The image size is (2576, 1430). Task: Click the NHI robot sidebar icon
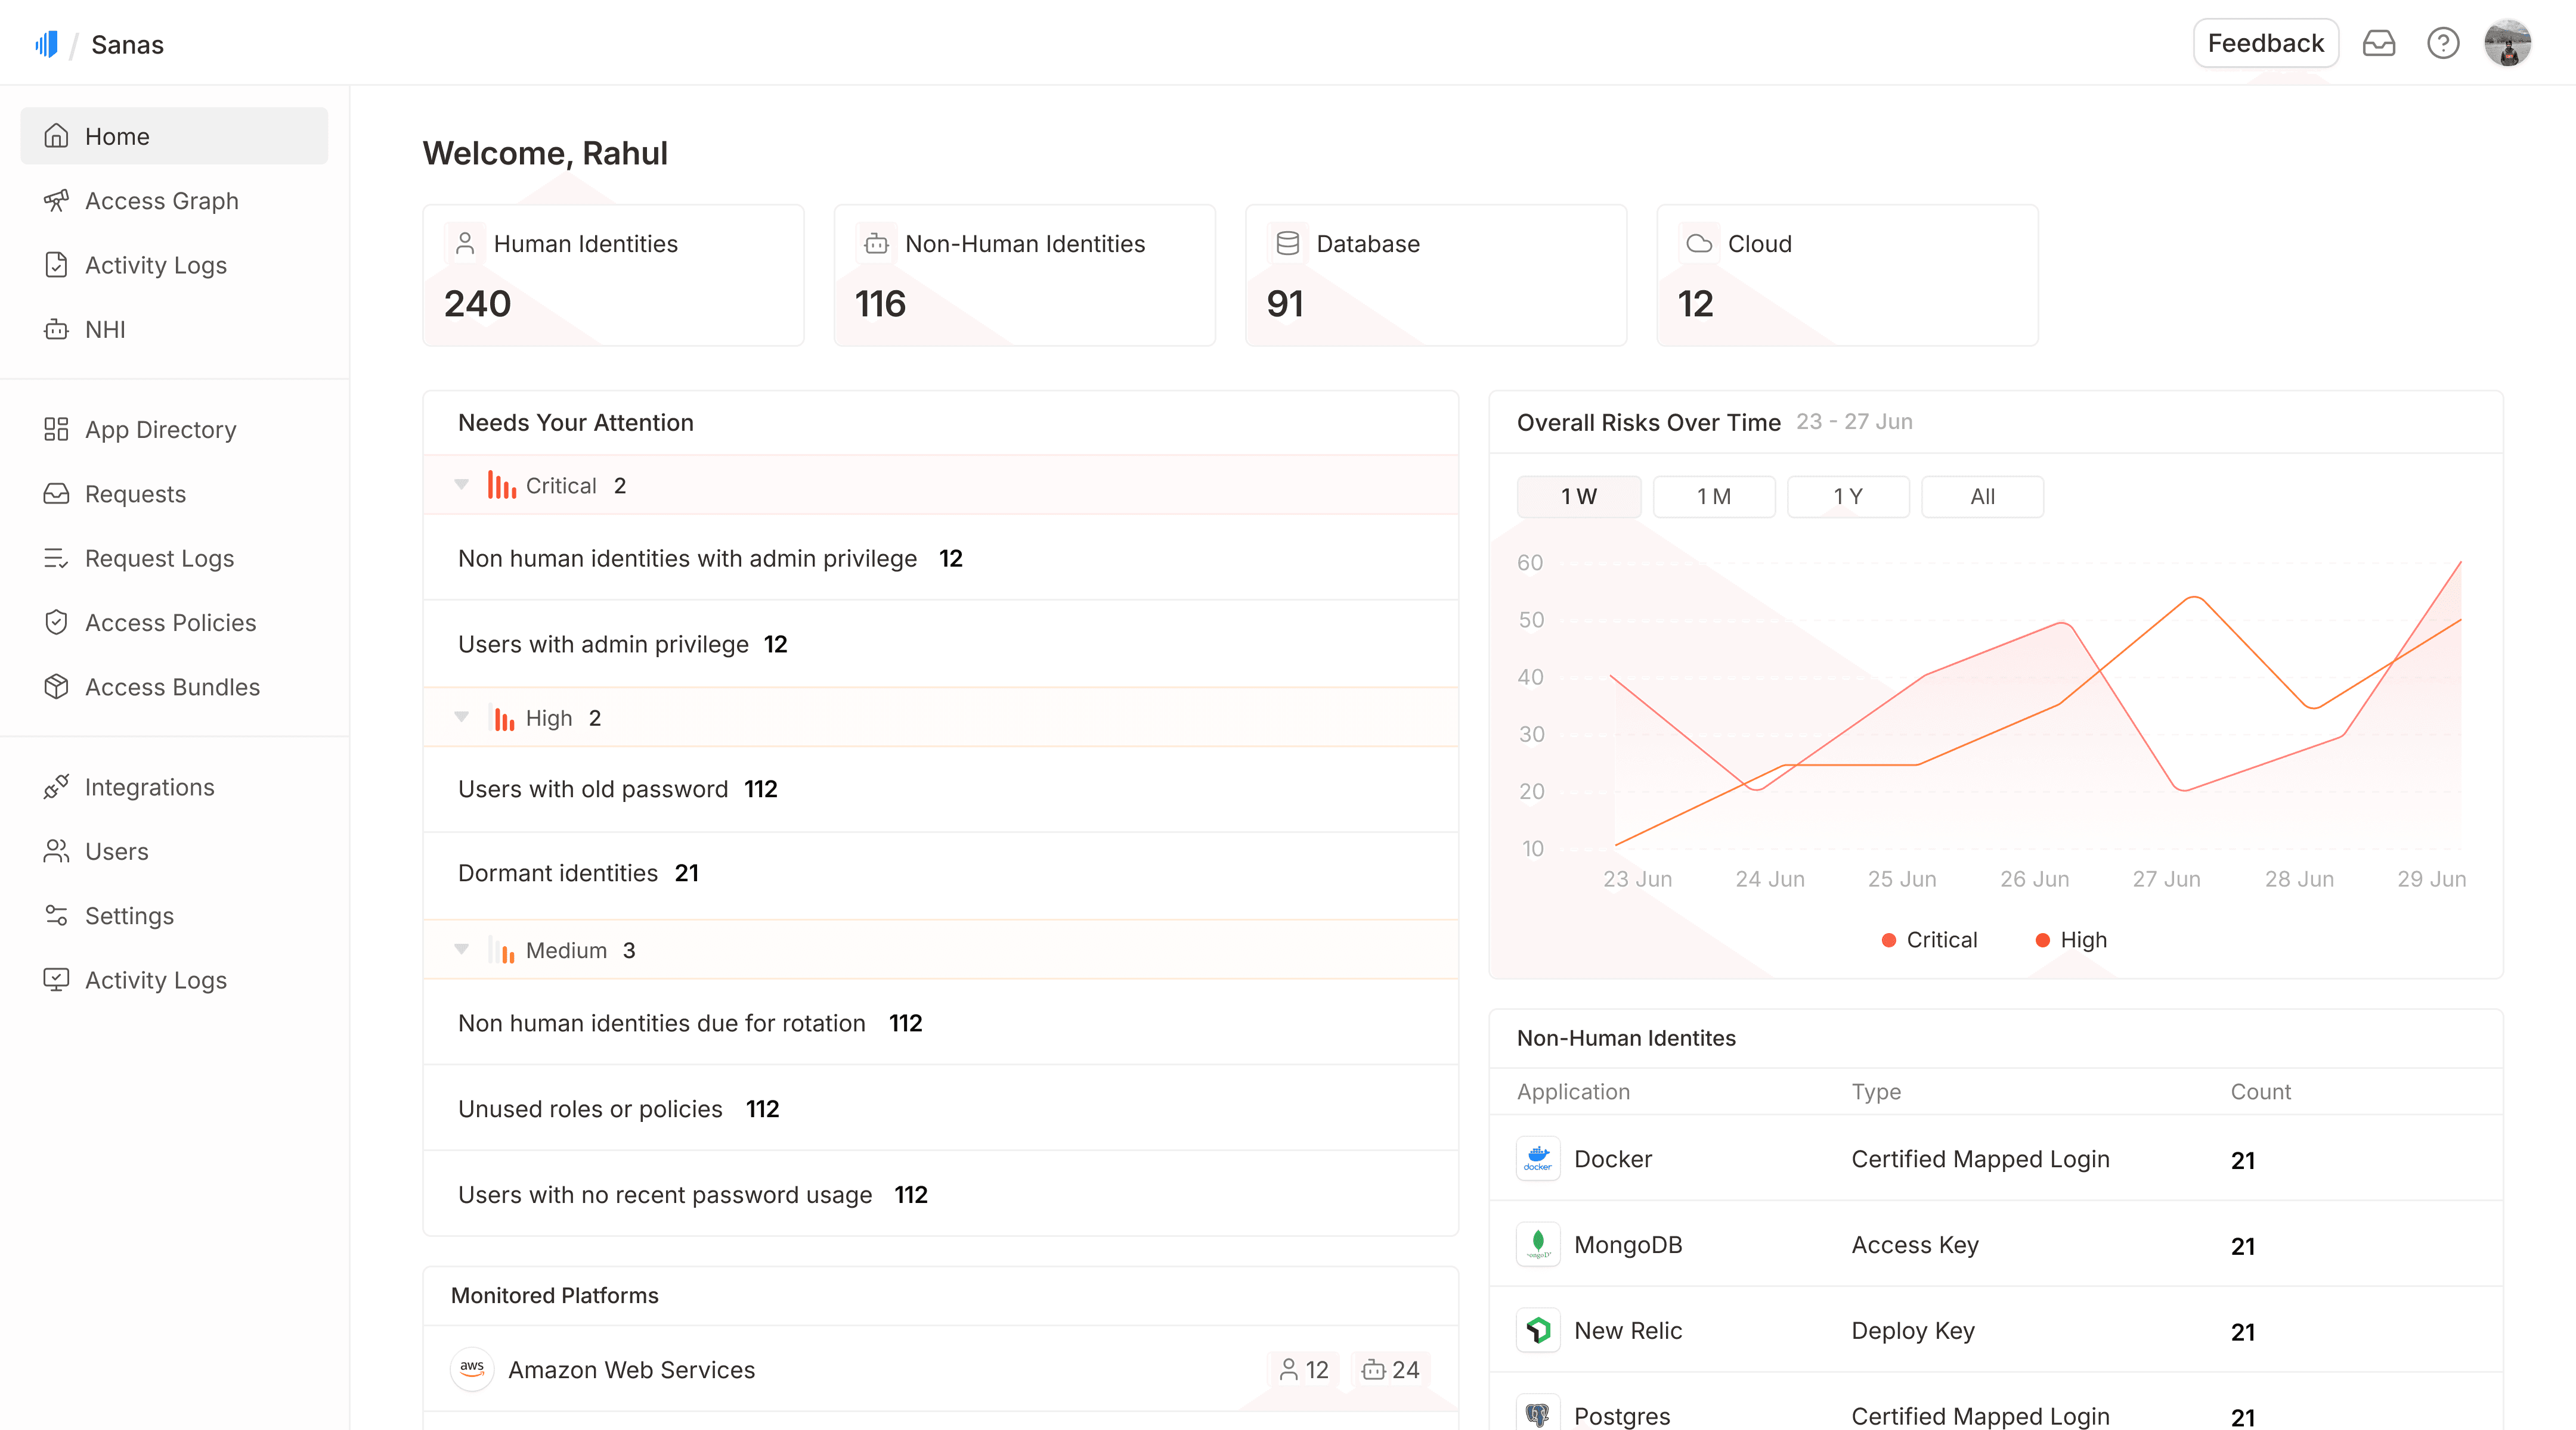pyautogui.click(x=56, y=329)
